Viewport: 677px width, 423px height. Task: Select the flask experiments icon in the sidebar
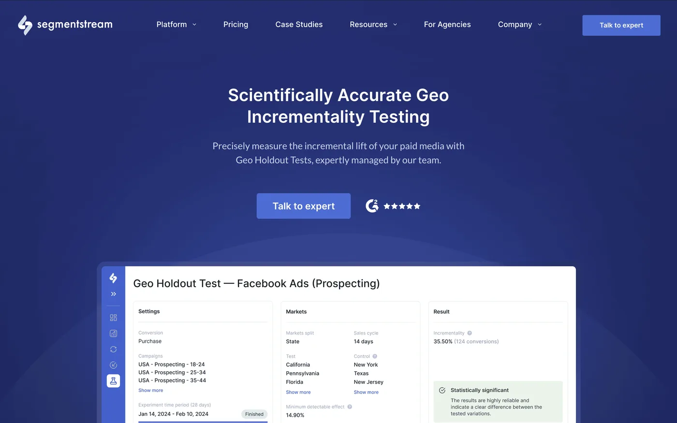[113, 381]
